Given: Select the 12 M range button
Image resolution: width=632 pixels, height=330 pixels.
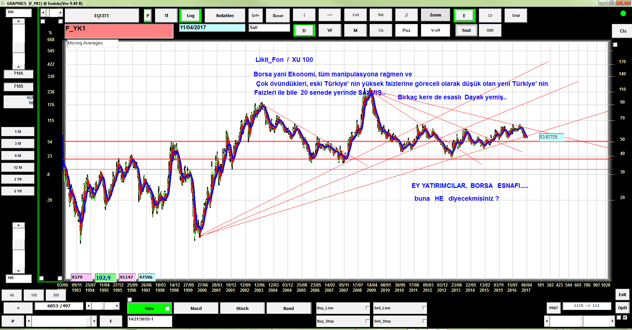Looking at the screenshot, I should (x=18, y=167).
